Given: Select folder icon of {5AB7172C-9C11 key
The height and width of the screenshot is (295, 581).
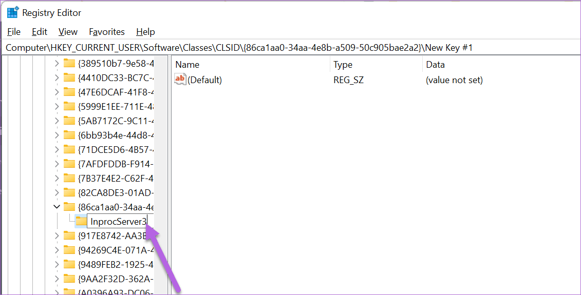Looking at the screenshot, I should (x=69, y=120).
